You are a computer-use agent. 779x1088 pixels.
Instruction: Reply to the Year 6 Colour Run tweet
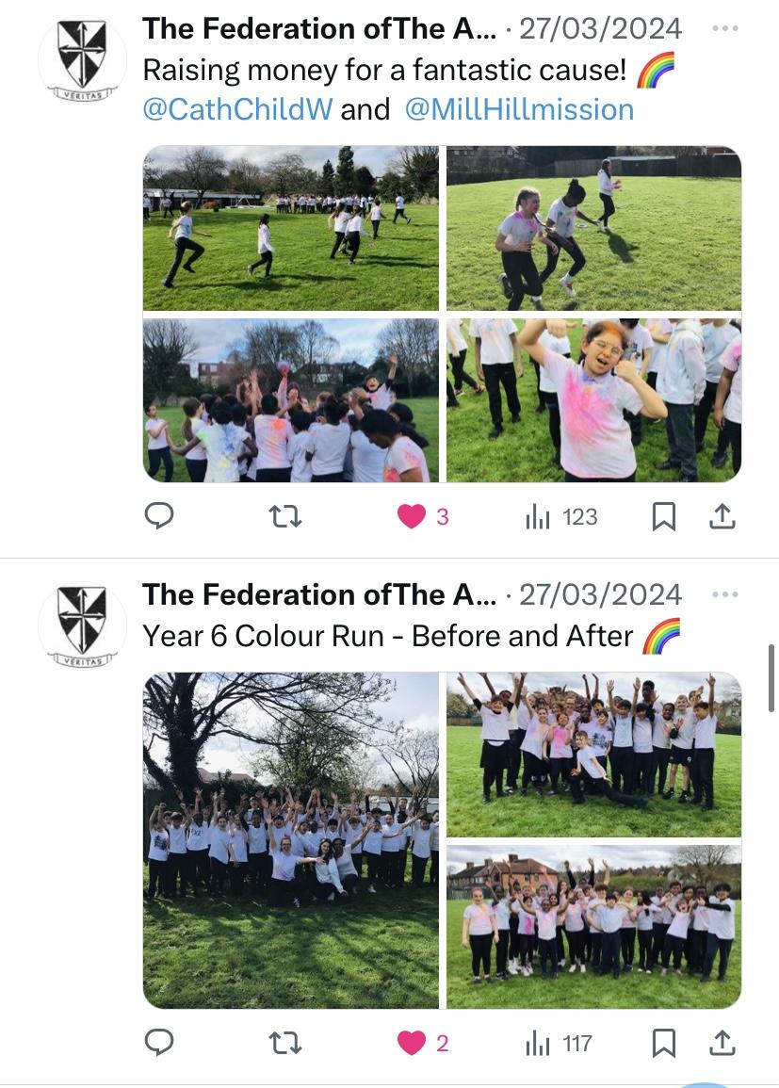pyautogui.click(x=159, y=1043)
